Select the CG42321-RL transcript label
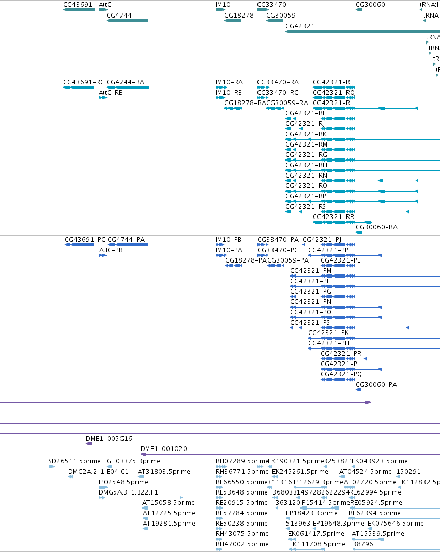Image resolution: width=440 pixels, height=552 pixels. [x=333, y=82]
